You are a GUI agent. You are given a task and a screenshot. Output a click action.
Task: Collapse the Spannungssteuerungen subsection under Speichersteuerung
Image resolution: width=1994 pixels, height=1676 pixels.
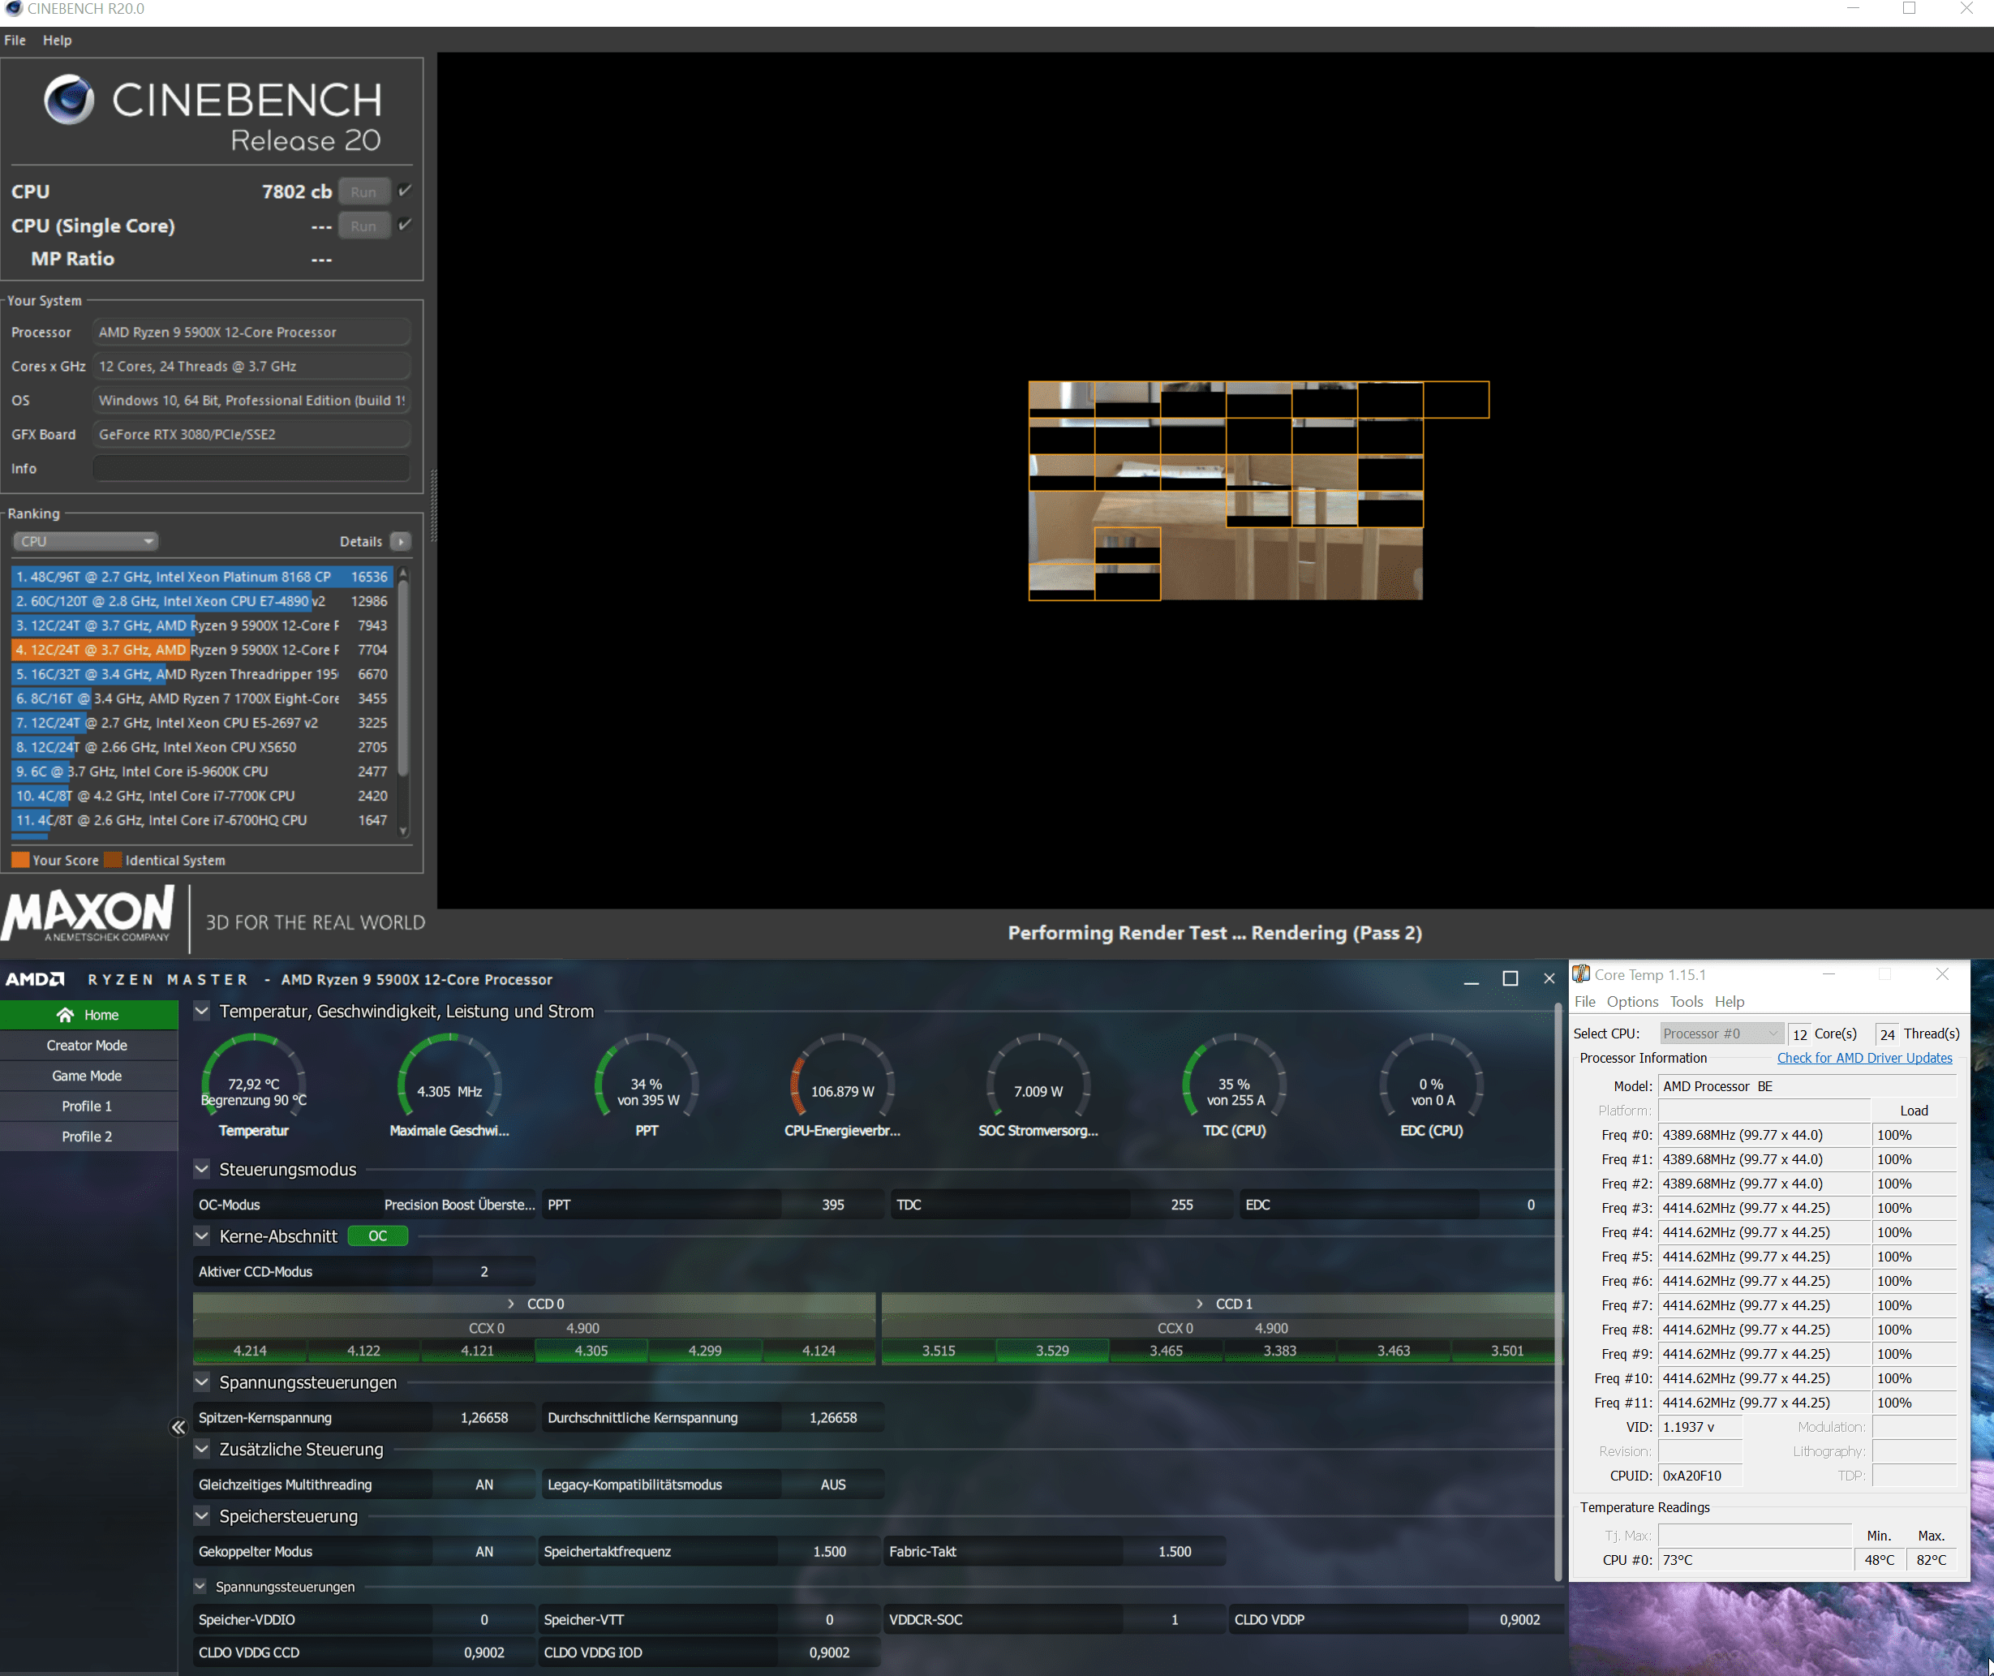tap(200, 1586)
